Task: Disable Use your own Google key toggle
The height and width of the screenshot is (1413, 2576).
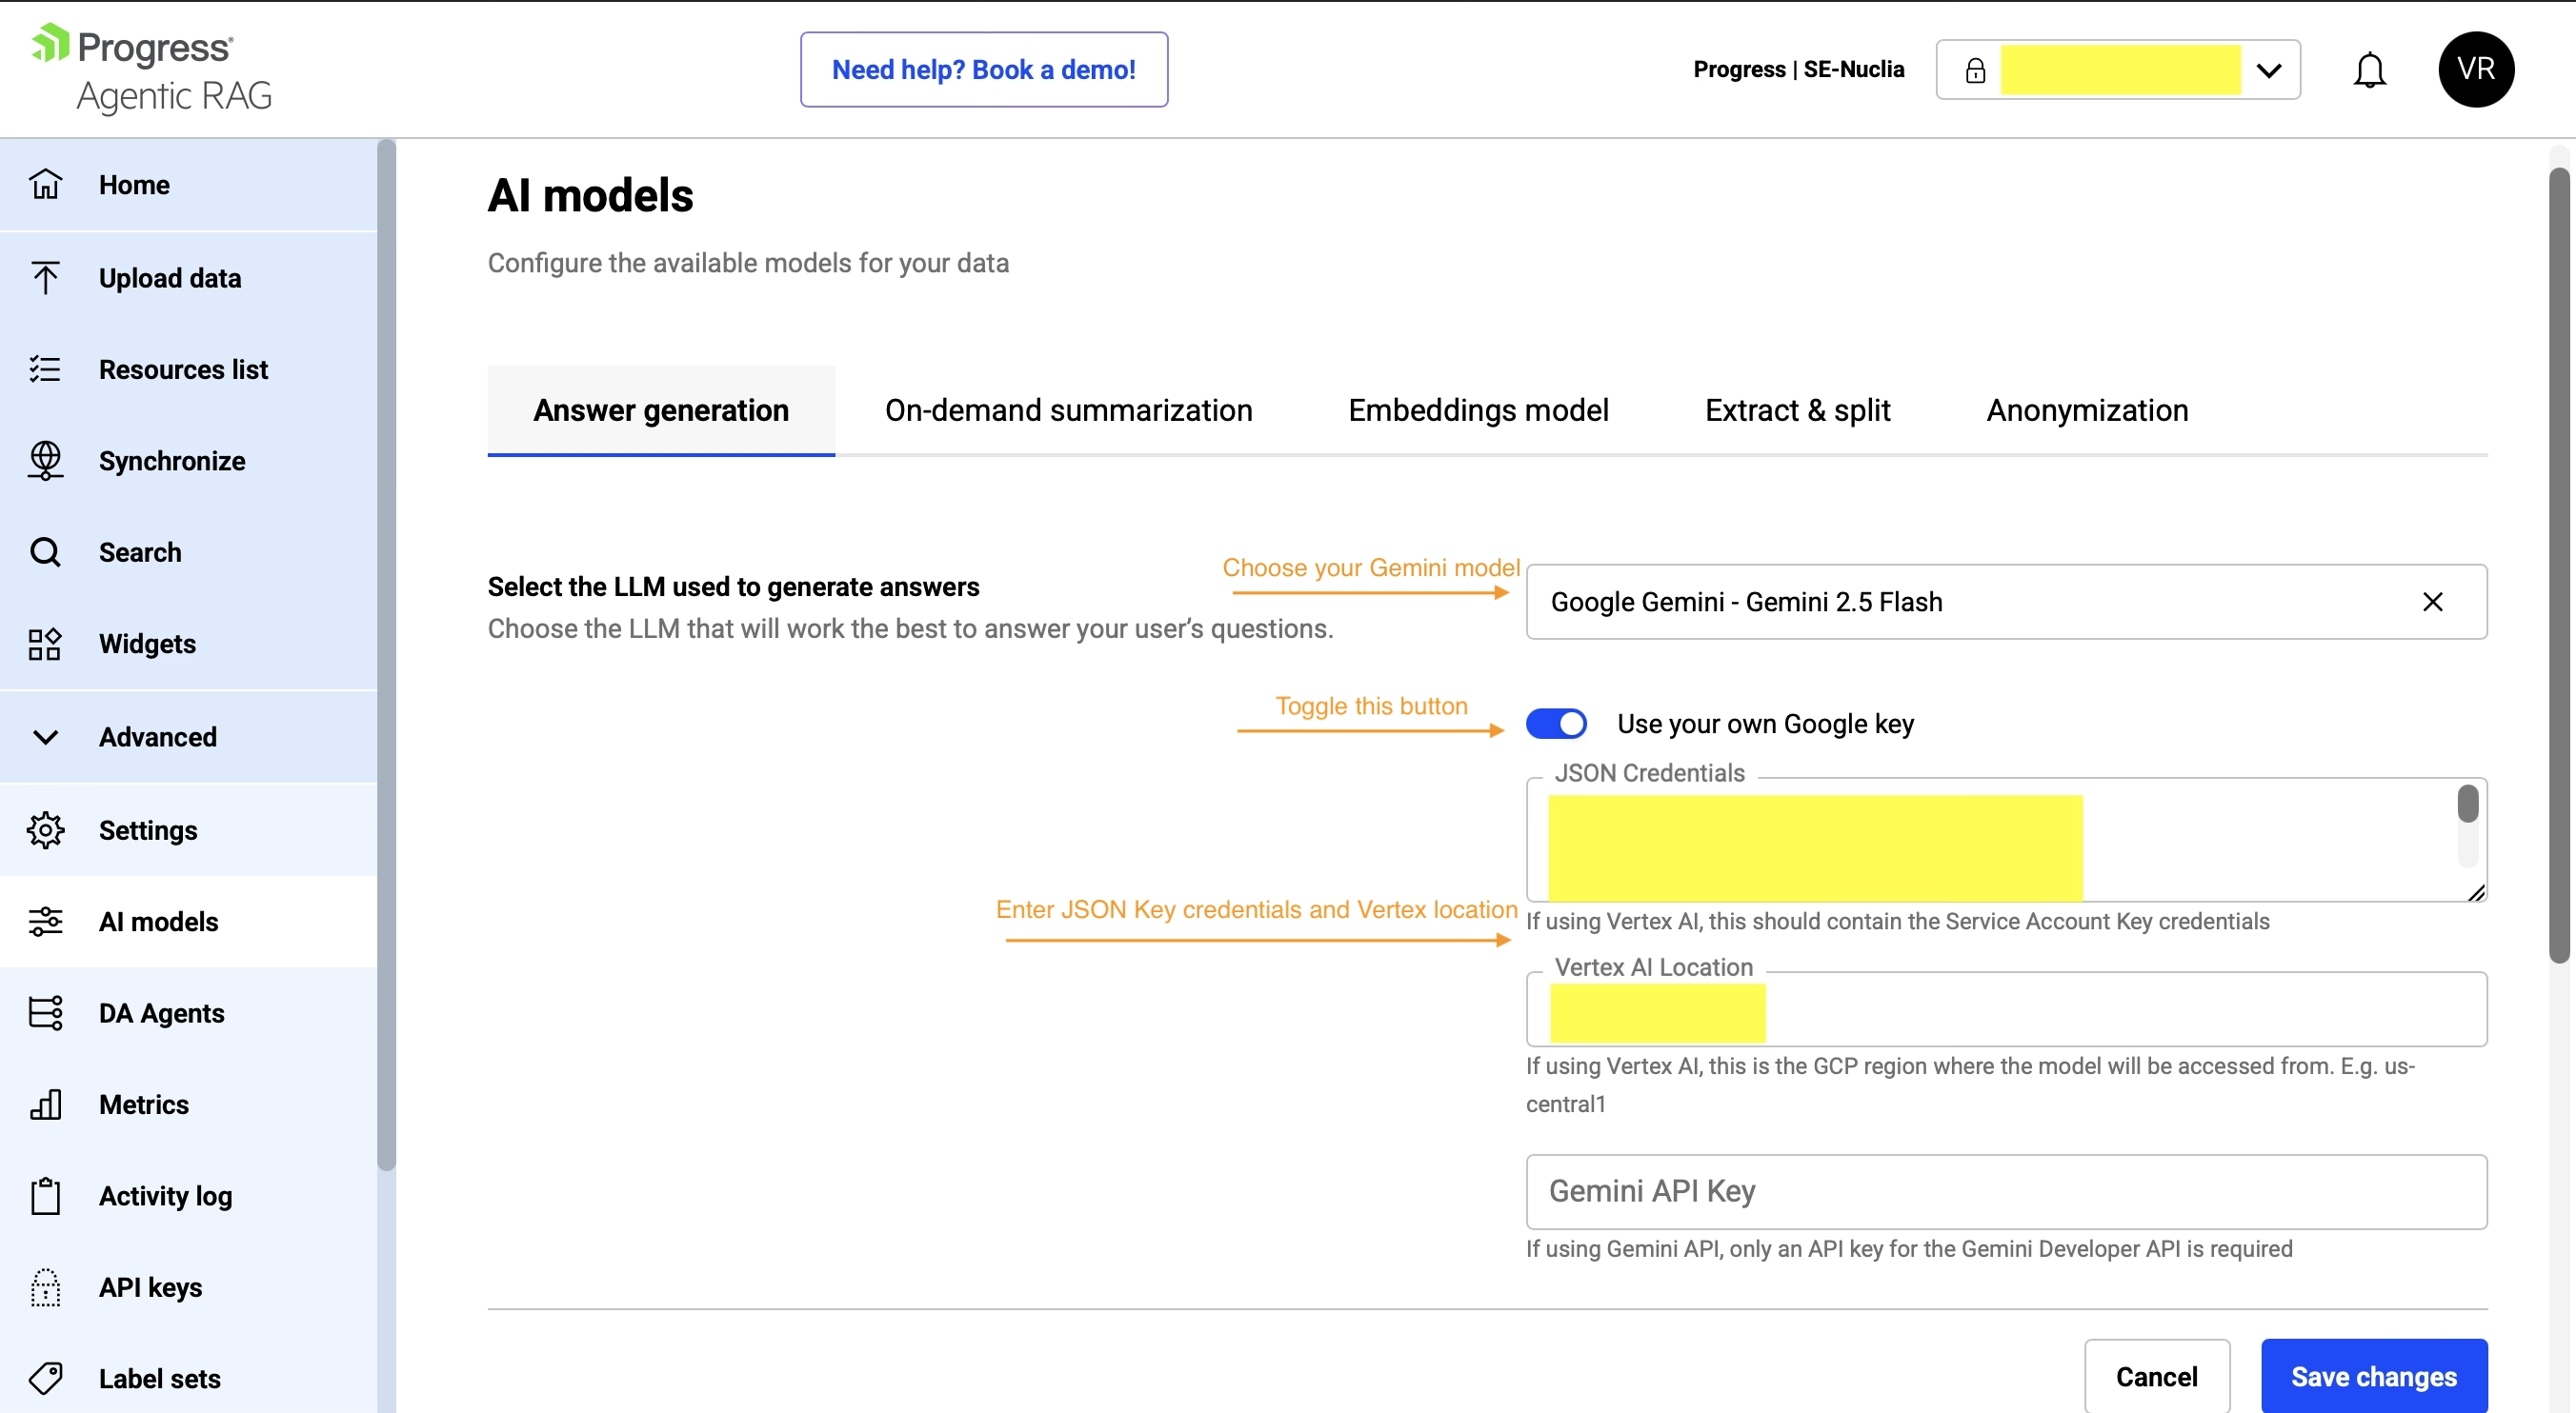Action: point(1556,724)
